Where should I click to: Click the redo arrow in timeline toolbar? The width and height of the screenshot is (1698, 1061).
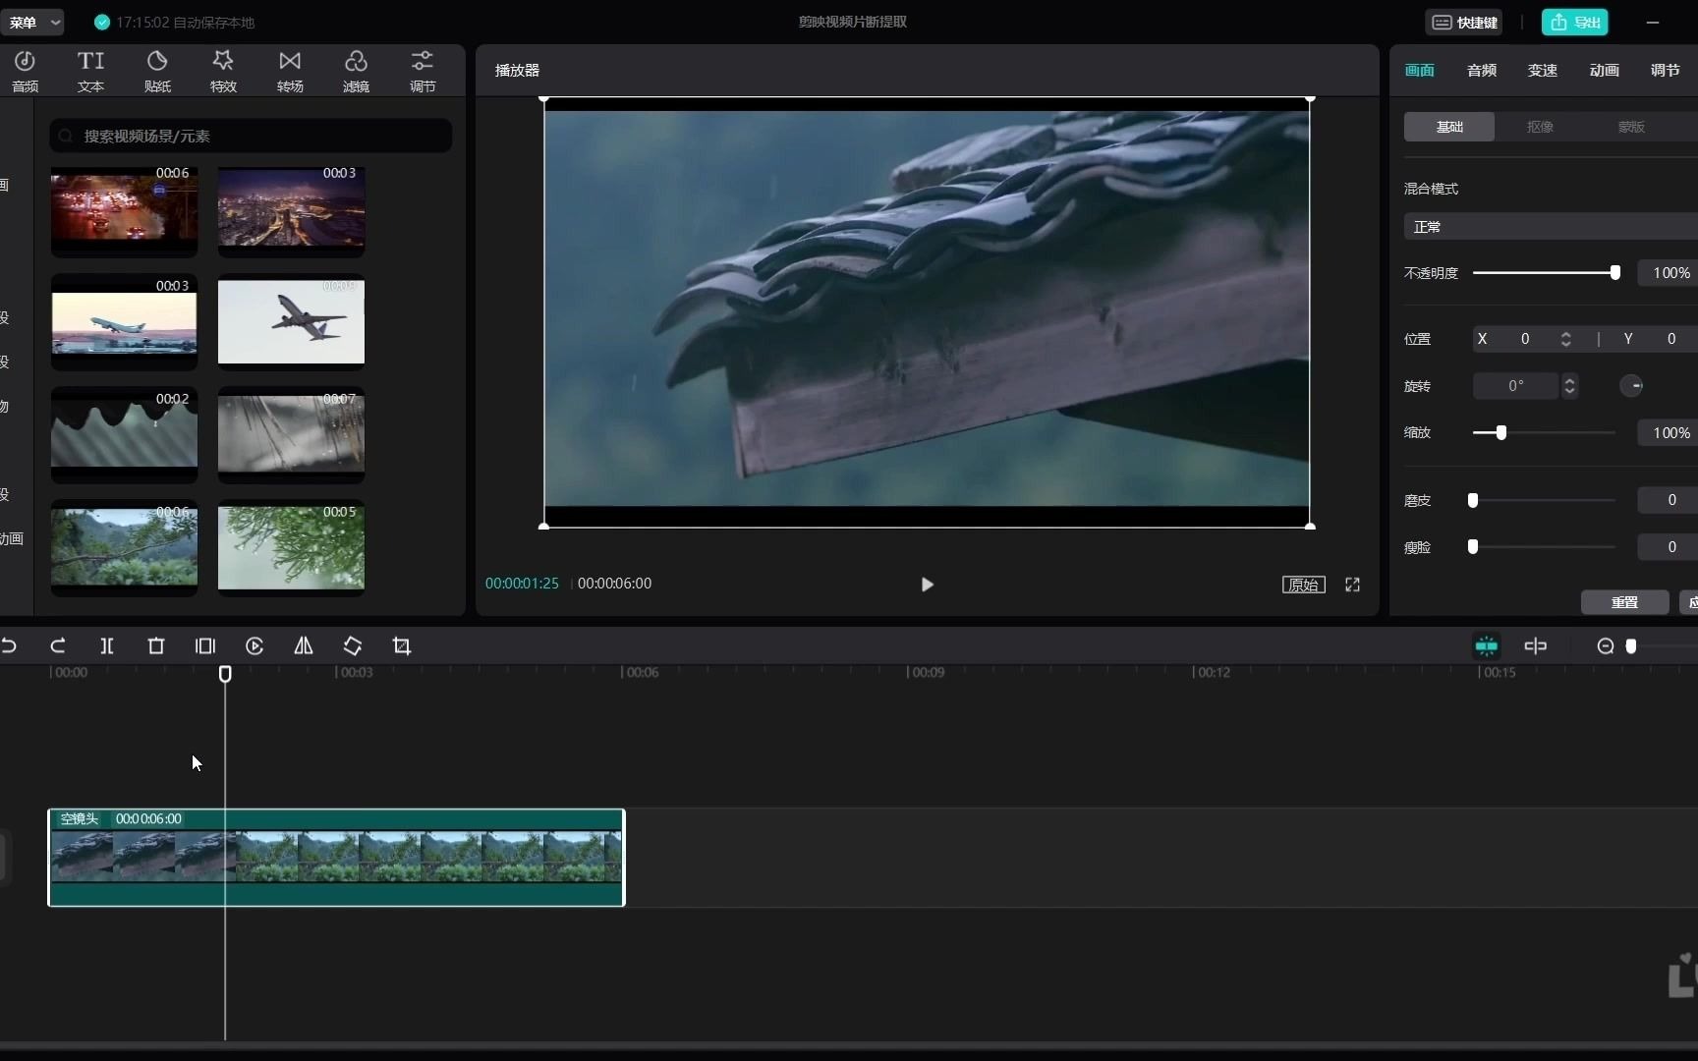pos(58,645)
